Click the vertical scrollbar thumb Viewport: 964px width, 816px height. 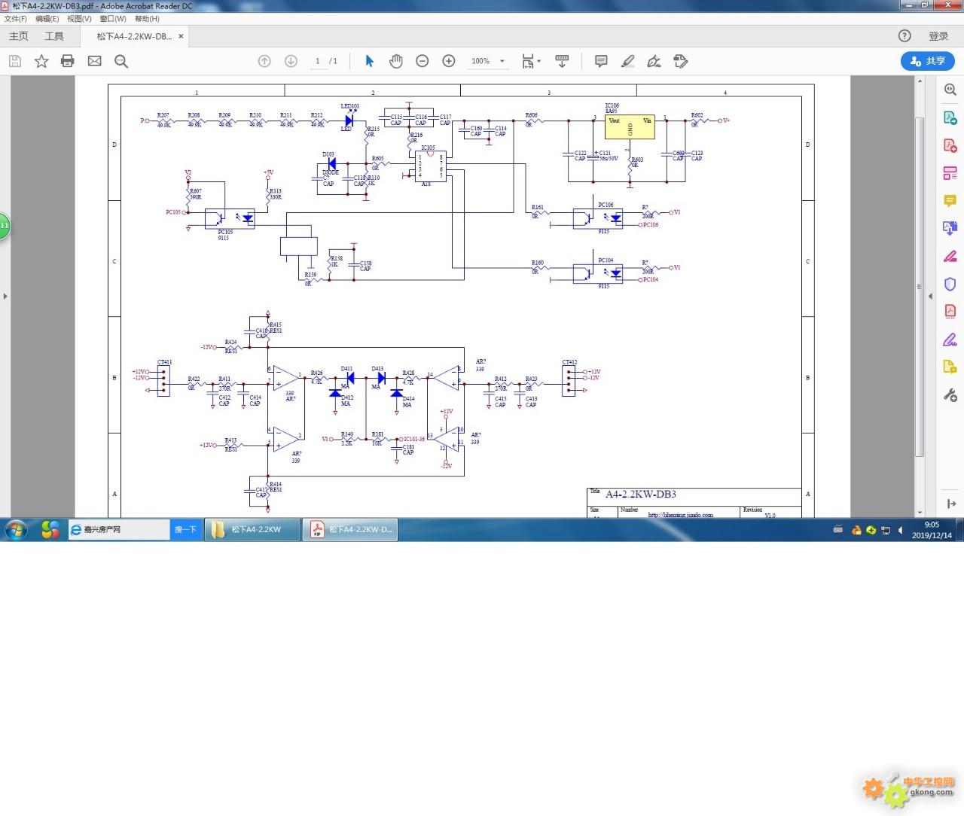click(920, 286)
